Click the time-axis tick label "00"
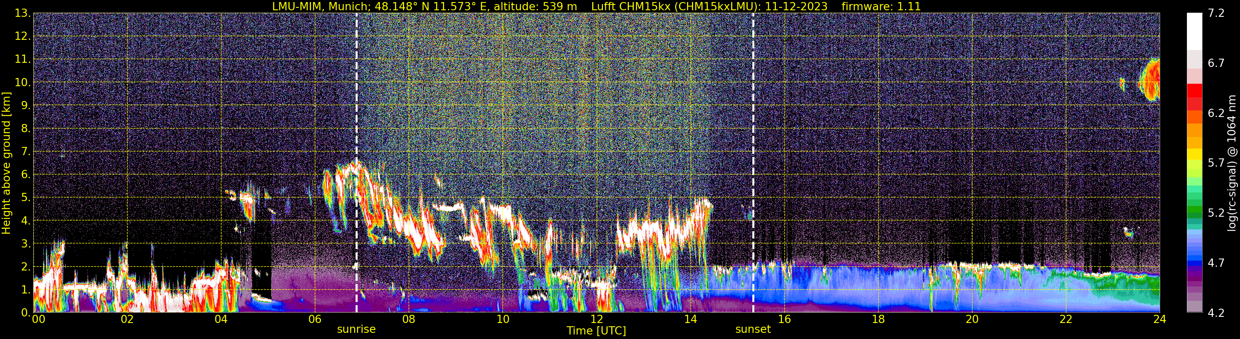Screen dimensions: 1240x339 pyautogui.click(x=39, y=319)
